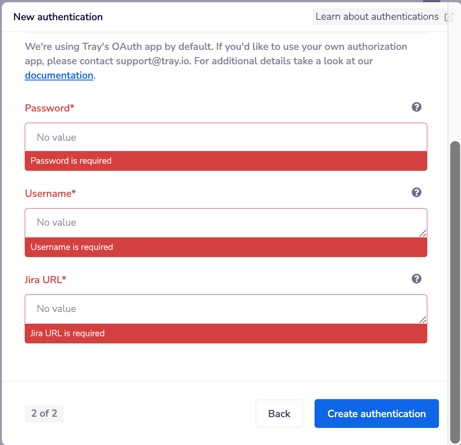Click the Username question mark help icon

417,192
